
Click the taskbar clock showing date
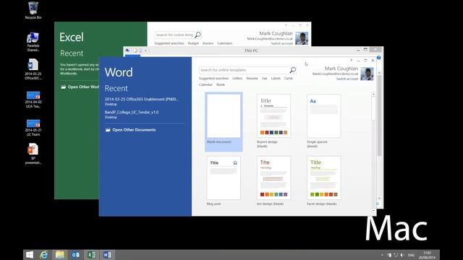point(427,255)
